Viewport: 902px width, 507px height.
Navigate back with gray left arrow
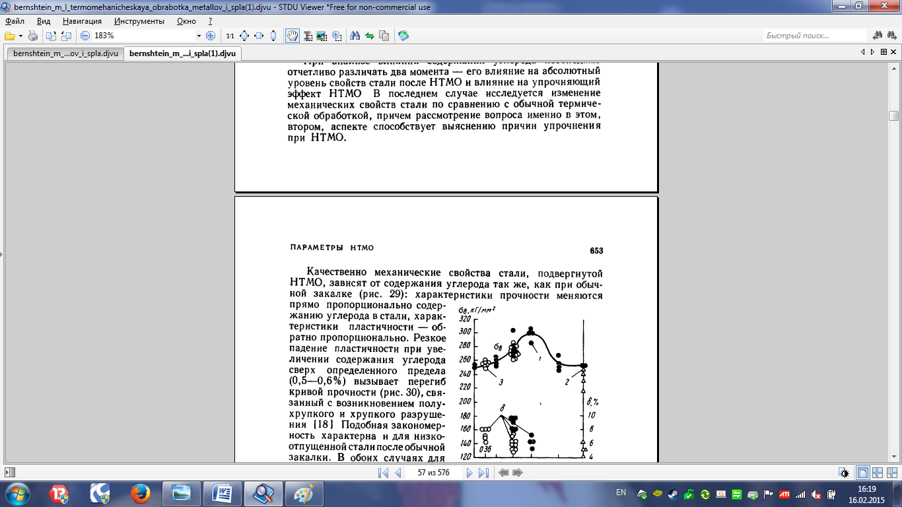click(504, 473)
